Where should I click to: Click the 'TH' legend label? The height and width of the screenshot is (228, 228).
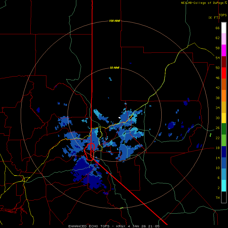218,198
